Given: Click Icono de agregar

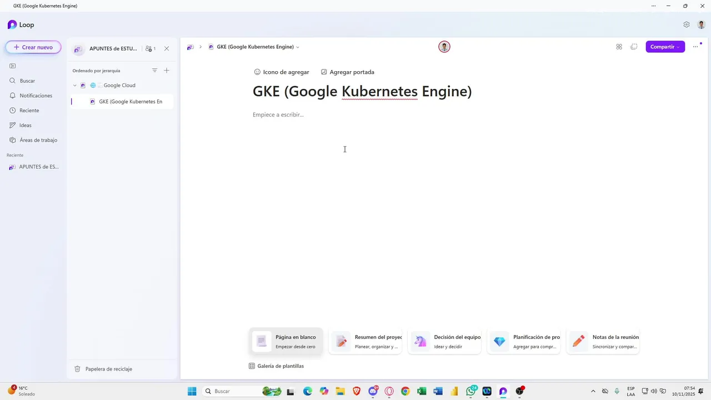Looking at the screenshot, I should [282, 72].
